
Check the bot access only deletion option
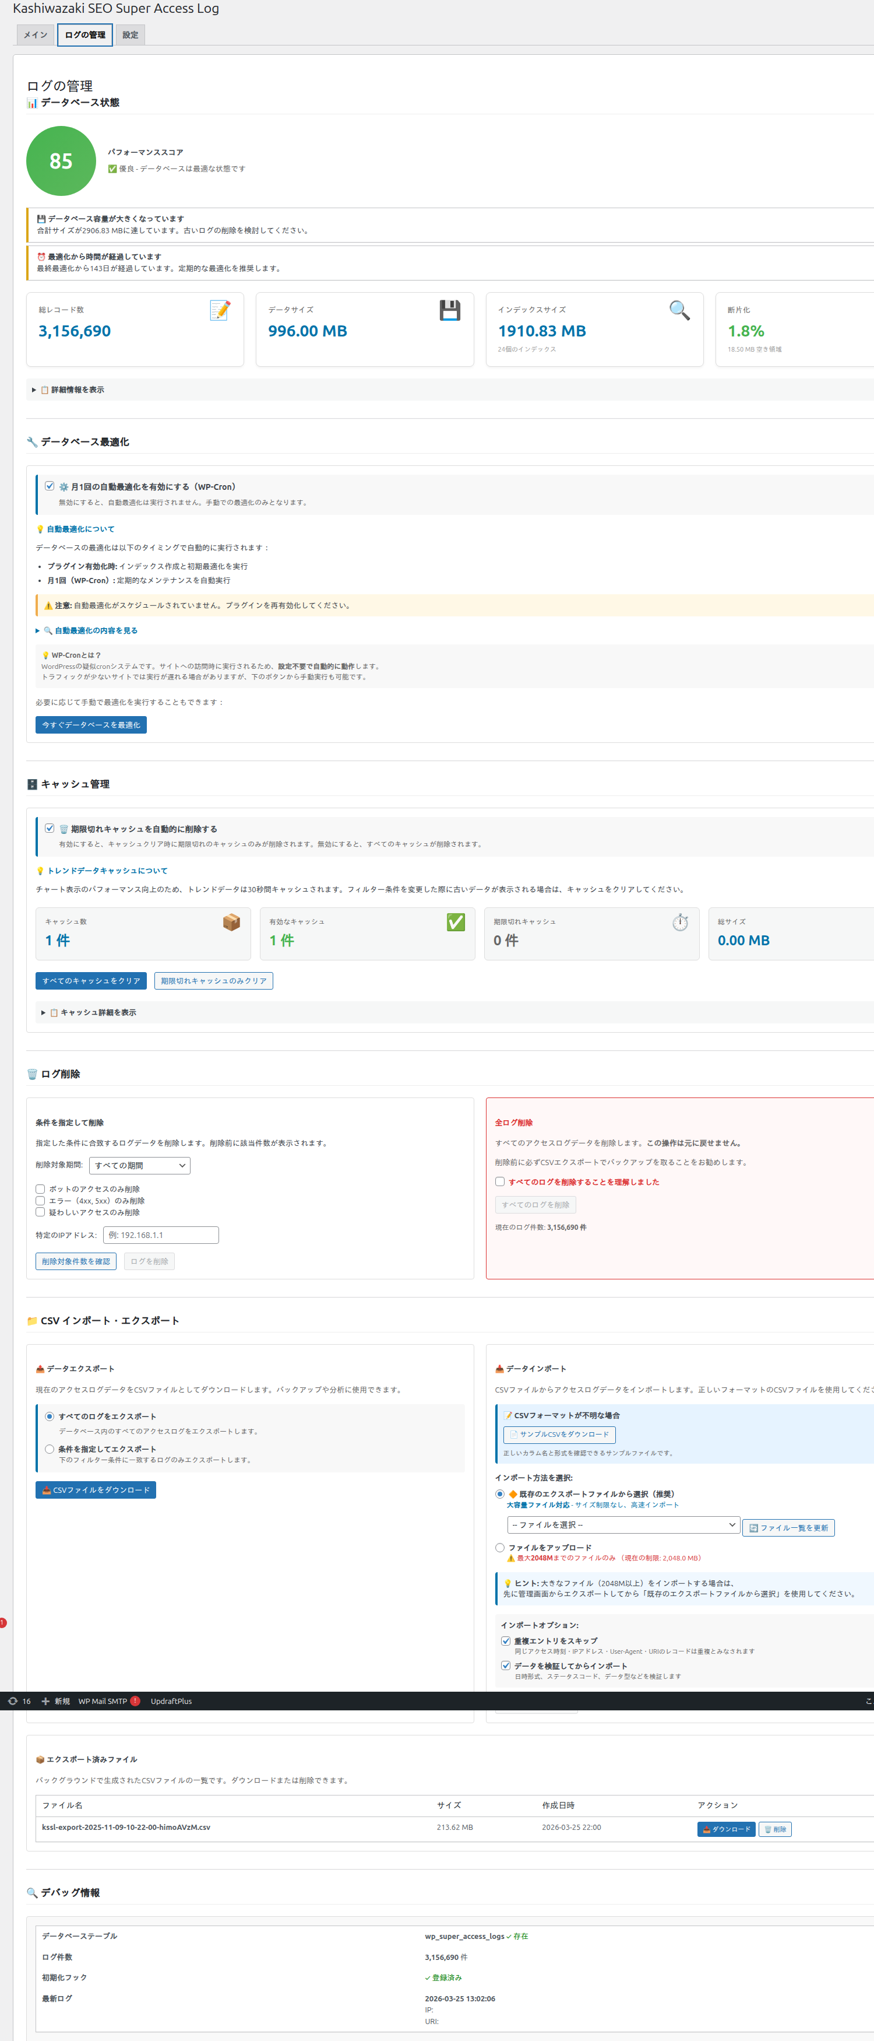[x=40, y=1188]
